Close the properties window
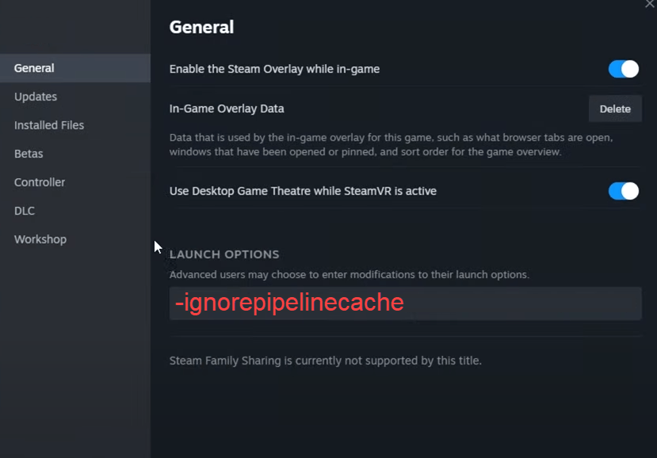The height and width of the screenshot is (458, 657). pyautogui.click(x=650, y=4)
